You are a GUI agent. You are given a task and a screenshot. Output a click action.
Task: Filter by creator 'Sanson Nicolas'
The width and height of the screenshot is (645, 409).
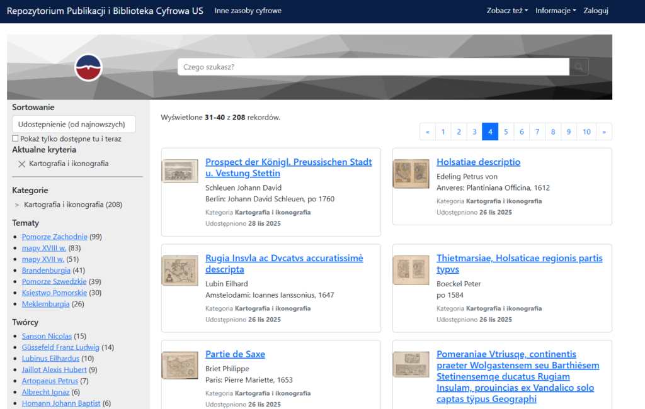tap(47, 336)
